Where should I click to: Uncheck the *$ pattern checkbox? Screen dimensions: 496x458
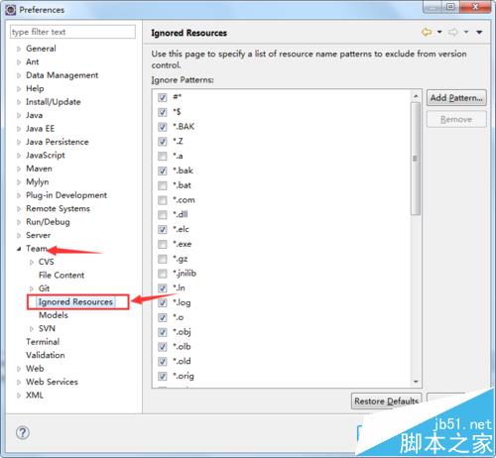point(162,112)
